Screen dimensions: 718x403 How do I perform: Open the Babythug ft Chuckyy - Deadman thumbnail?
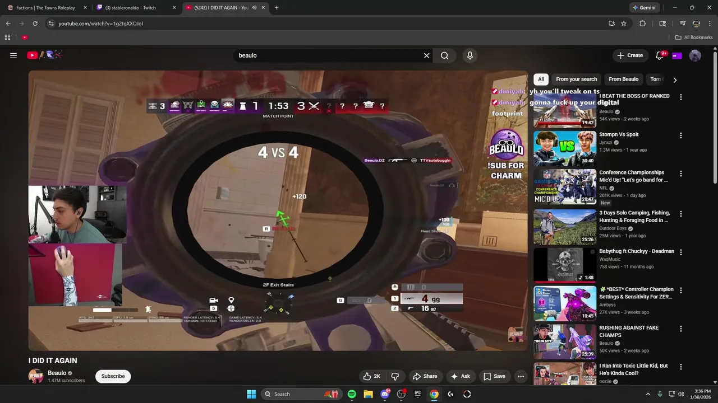pos(564,265)
